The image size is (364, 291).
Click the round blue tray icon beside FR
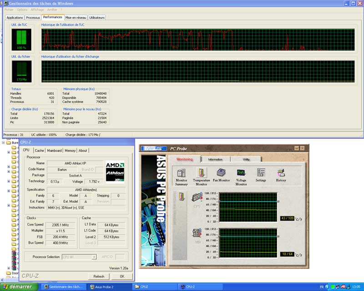pyautogui.click(x=328, y=287)
